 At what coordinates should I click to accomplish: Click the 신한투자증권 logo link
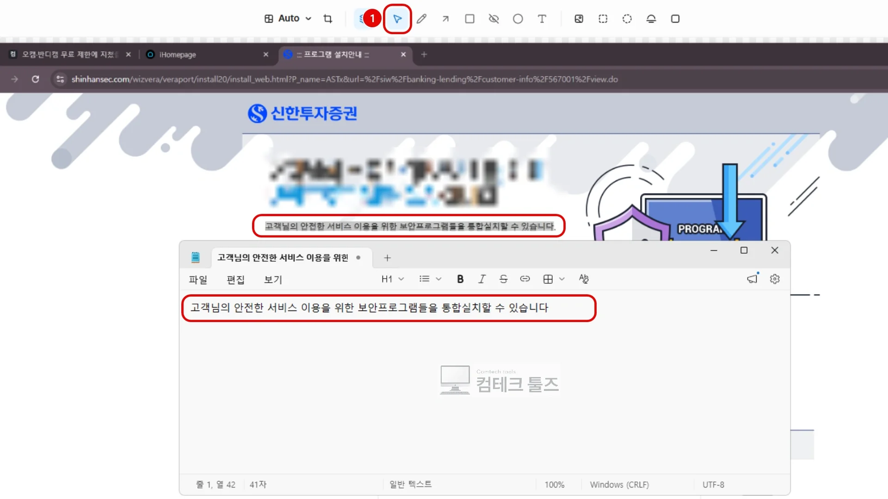(302, 113)
